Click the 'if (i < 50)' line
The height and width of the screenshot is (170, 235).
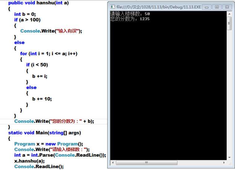click(x=37, y=65)
